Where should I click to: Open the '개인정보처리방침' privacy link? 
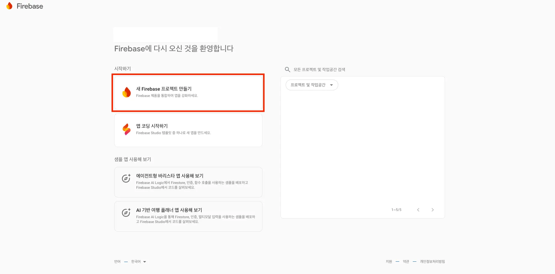[432, 262]
